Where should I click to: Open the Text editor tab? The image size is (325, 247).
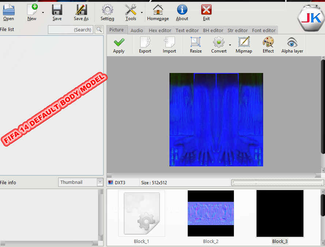coord(187,30)
